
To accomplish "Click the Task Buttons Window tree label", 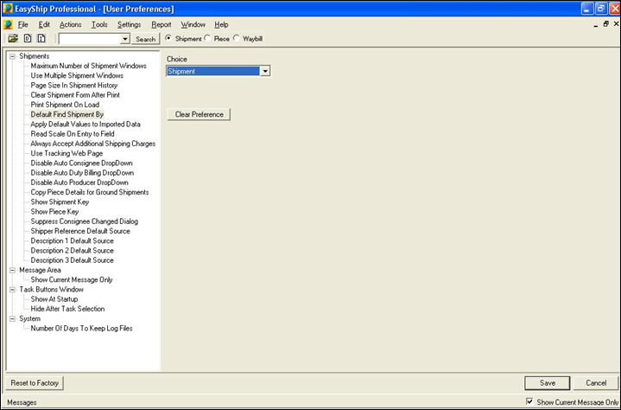I will tap(52, 290).
